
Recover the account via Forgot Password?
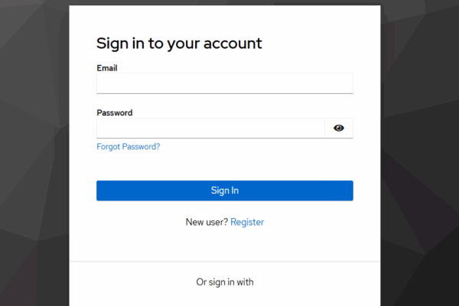click(128, 147)
